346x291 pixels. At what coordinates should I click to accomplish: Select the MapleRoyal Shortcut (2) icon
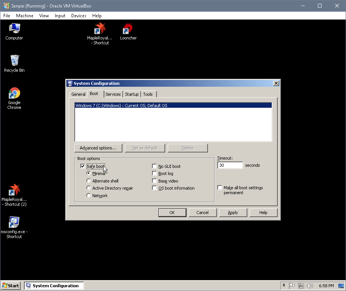pyautogui.click(x=14, y=195)
